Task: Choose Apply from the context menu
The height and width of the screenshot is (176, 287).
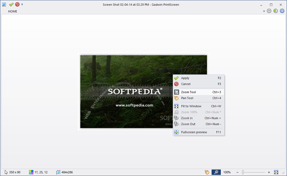Action: [x=199, y=78]
